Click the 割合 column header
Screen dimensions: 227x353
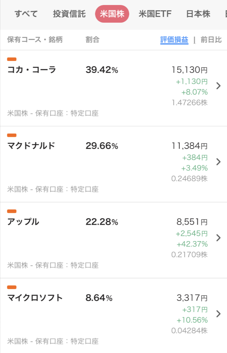[x=92, y=40]
